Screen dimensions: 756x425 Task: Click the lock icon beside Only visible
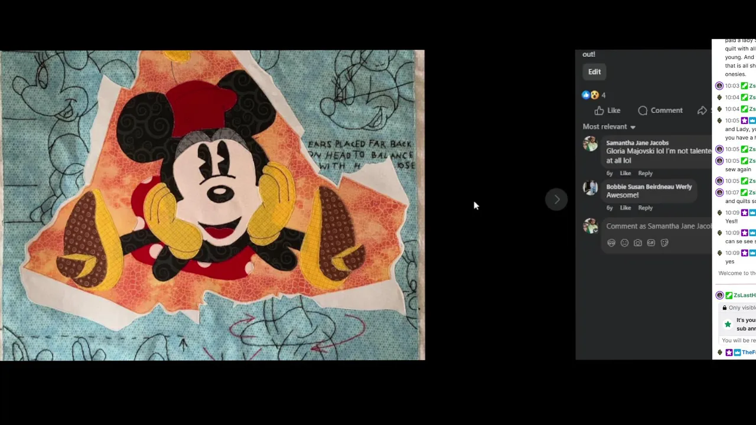click(x=724, y=308)
